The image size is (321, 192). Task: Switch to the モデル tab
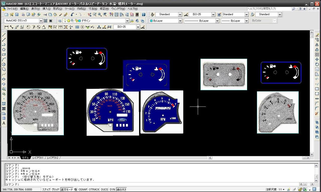pyautogui.click(x=26, y=158)
